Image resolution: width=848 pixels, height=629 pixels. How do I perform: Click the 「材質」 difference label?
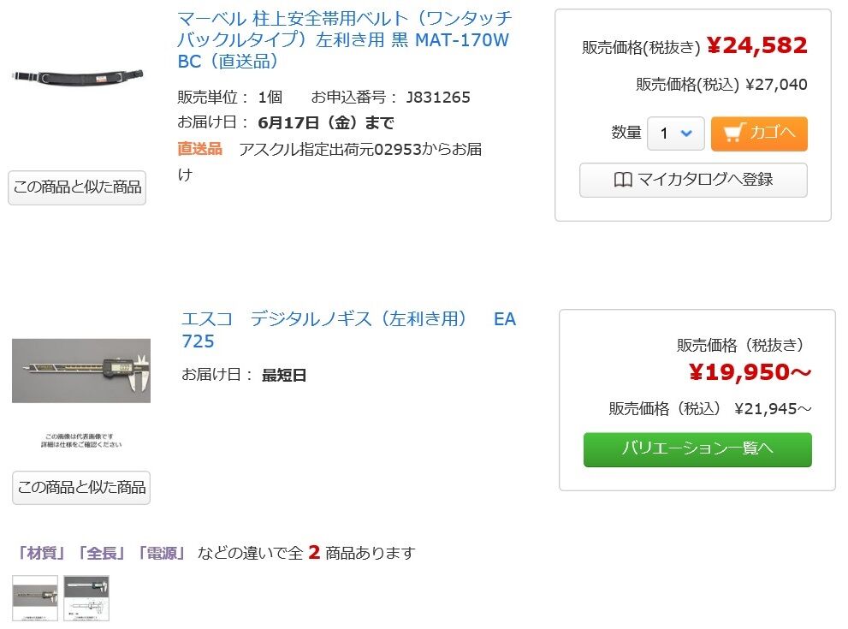point(43,553)
